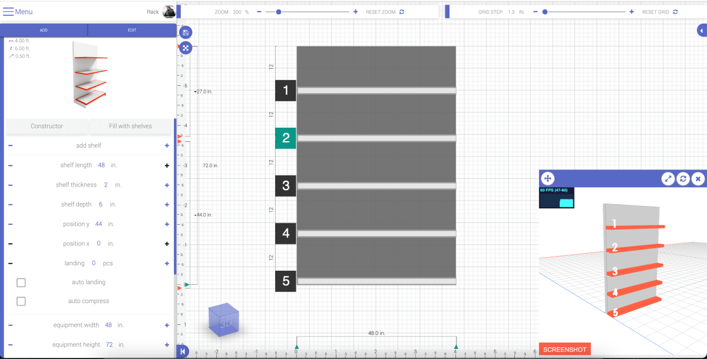707x359 pixels.
Task: Click the fit-to-view crosshair icon below save
Action: click(186, 48)
